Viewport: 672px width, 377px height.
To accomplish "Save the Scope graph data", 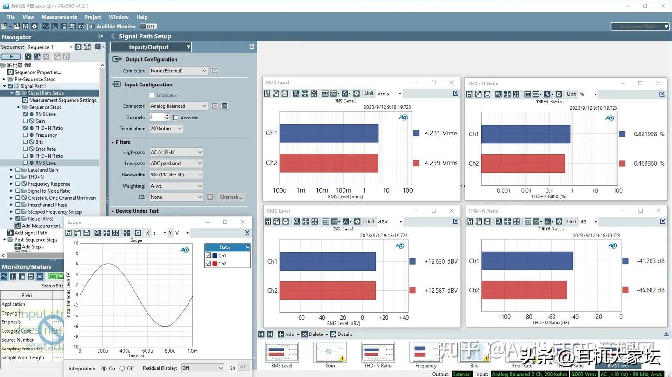I will coord(69,233).
